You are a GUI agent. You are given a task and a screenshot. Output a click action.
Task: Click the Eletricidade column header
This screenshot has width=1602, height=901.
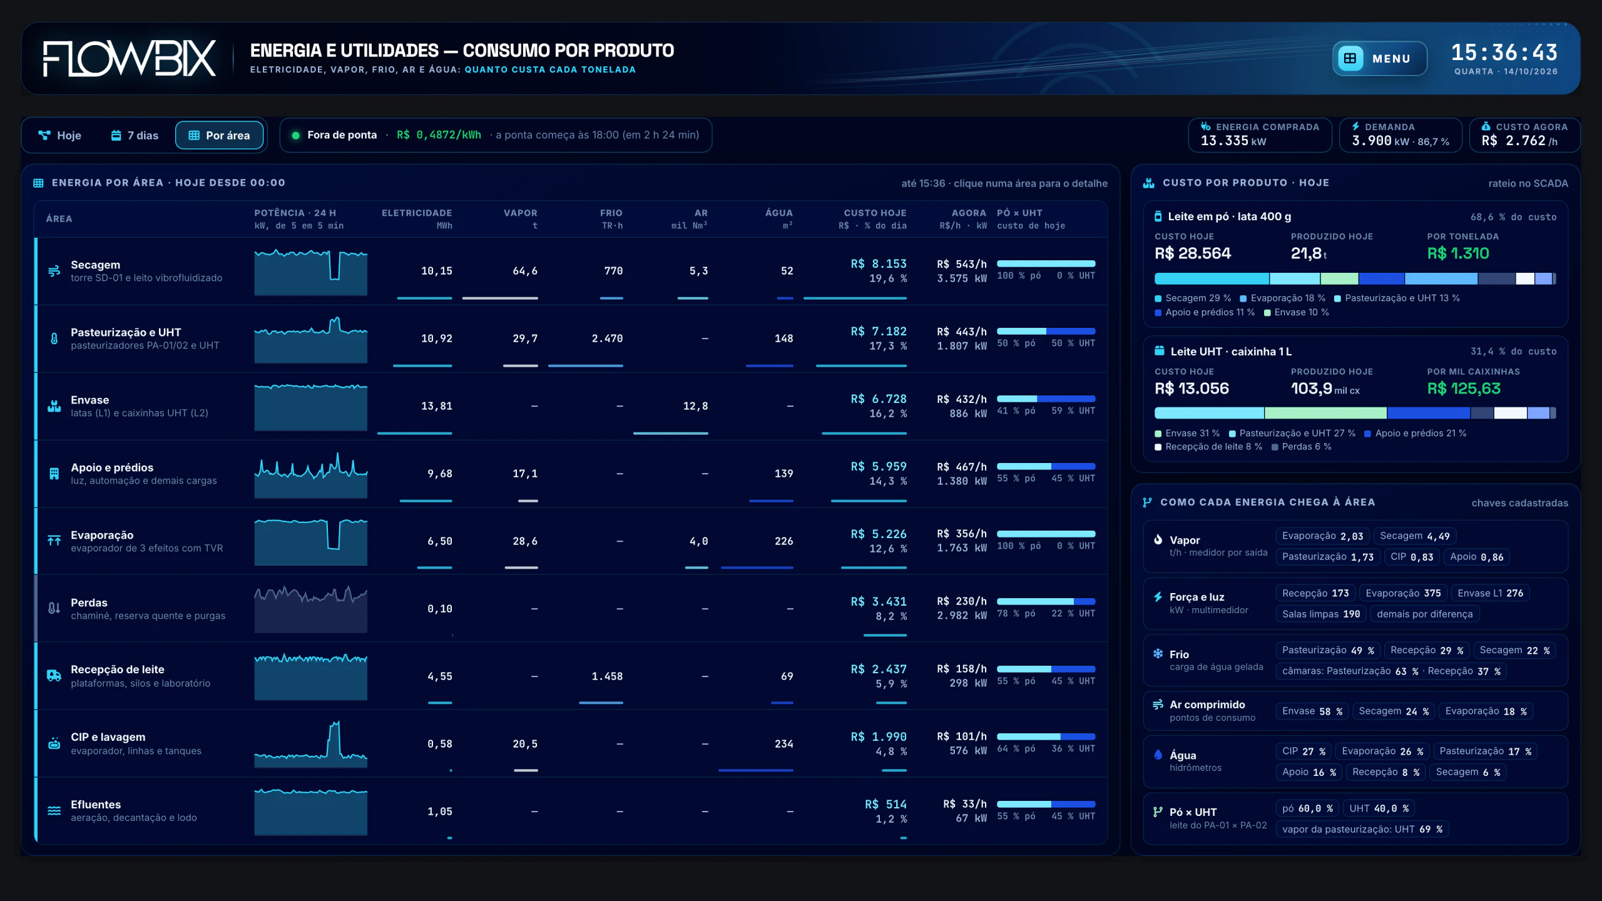(416, 219)
